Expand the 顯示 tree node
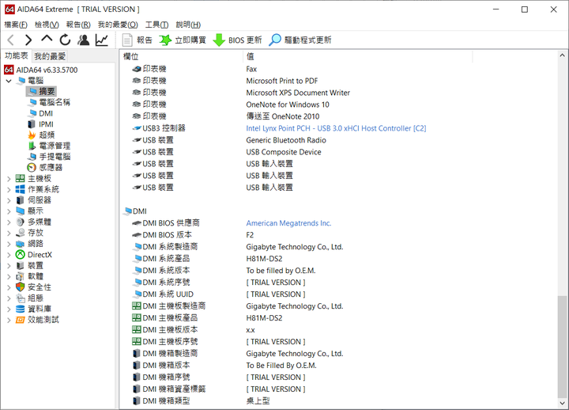The image size is (569, 410). [9, 211]
